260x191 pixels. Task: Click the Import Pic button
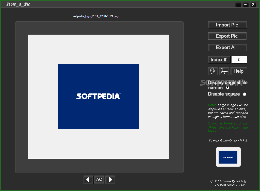[x=227, y=25]
